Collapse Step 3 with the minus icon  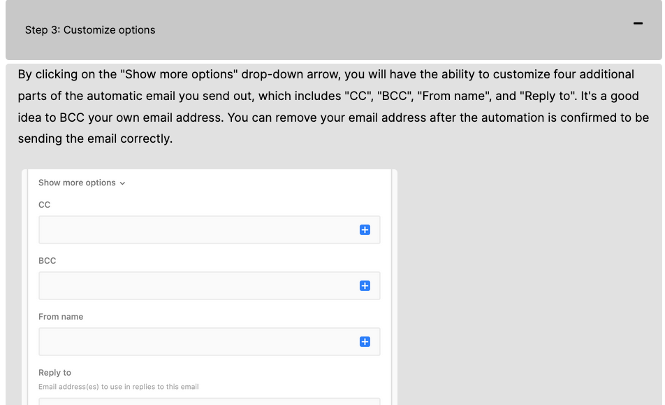click(638, 23)
